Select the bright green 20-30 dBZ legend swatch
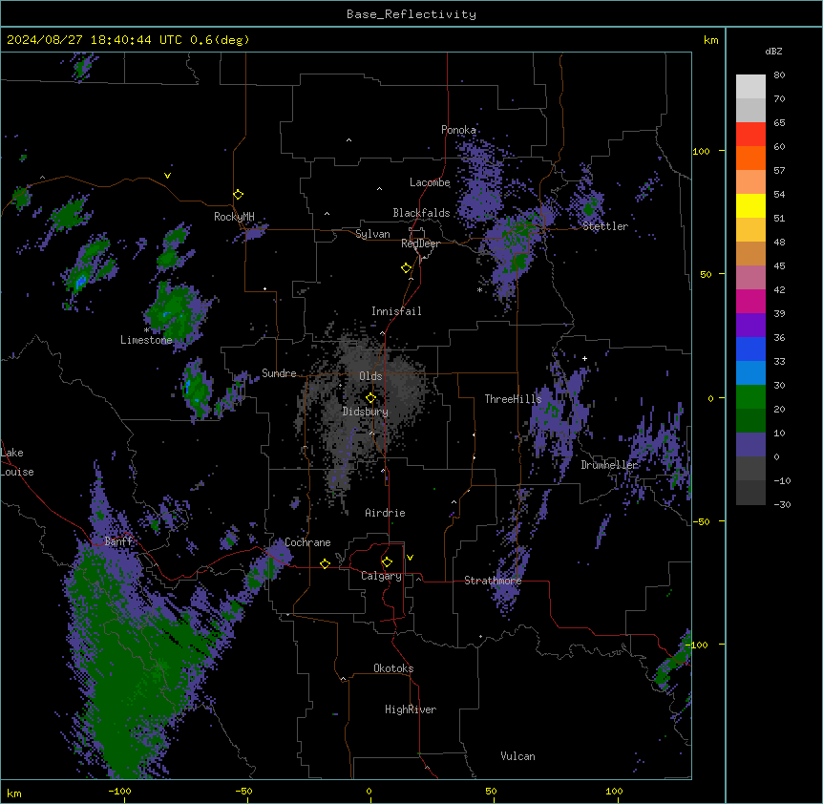Image resolution: width=823 pixels, height=804 pixels. [750, 397]
